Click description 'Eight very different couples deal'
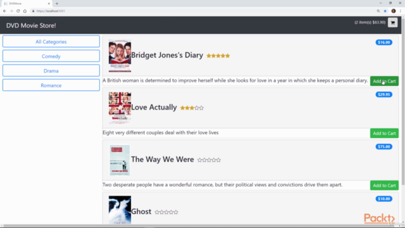 [x=160, y=132]
